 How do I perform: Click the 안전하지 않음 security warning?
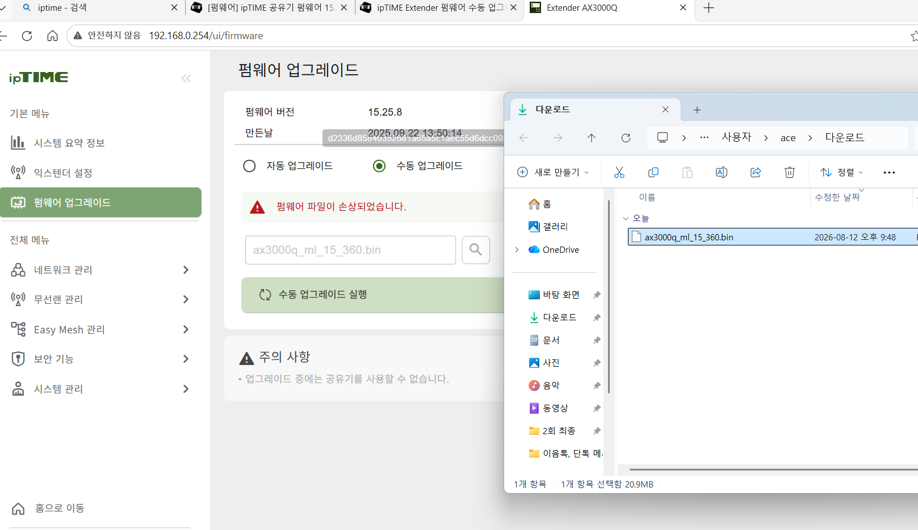click(x=107, y=36)
